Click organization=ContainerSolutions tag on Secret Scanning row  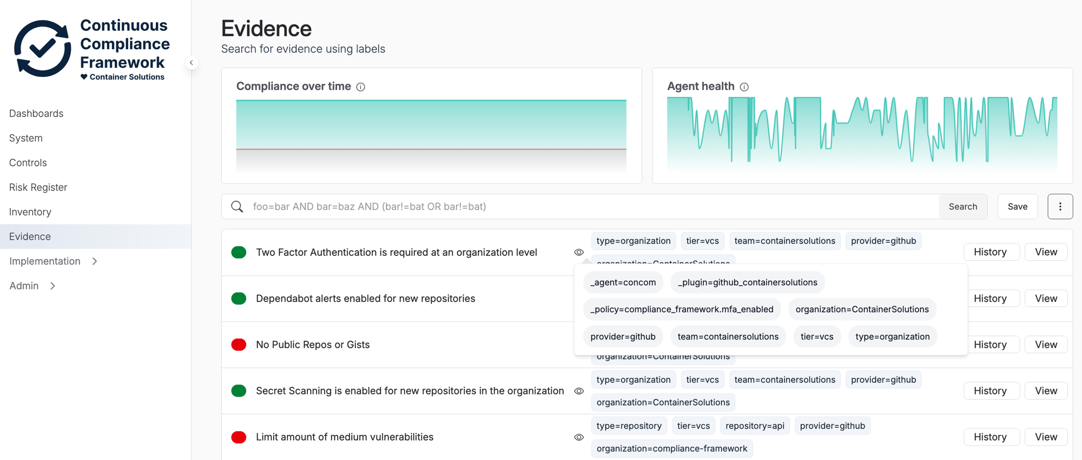pyautogui.click(x=663, y=403)
